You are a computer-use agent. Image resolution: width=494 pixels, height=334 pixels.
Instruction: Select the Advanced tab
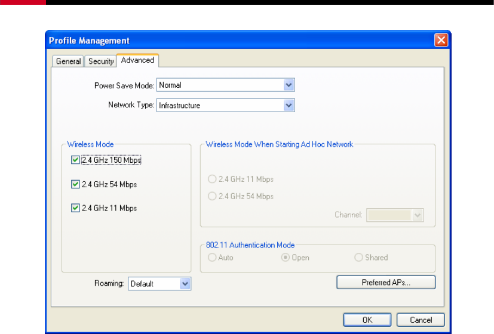coord(137,60)
